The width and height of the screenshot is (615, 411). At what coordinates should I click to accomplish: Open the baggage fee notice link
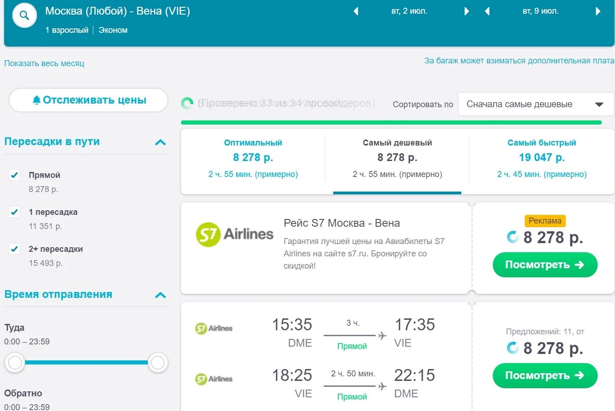519,61
